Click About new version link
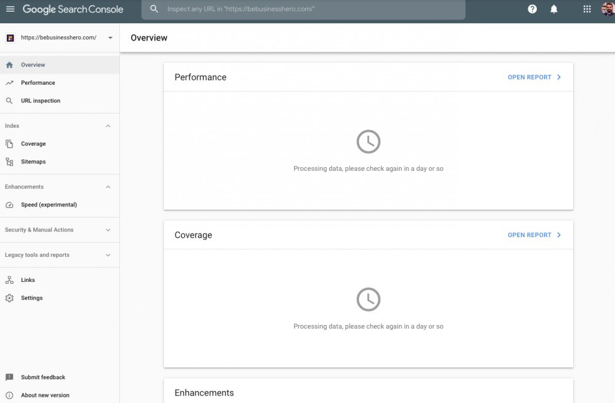615x403 pixels. click(45, 395)
